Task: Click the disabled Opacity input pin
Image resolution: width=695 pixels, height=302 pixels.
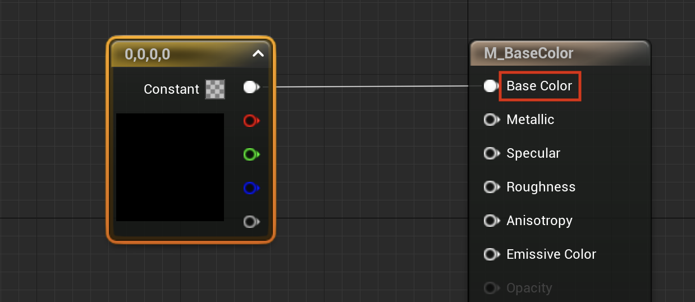Action: [491, 288]
